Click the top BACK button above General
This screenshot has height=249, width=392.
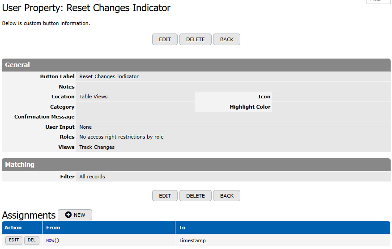[x=226, y=39]
